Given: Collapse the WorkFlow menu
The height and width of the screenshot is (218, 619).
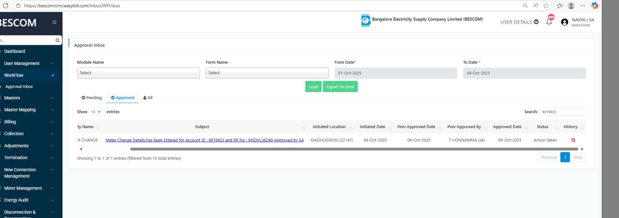Looking at the screenshot, I should point(29,75).
